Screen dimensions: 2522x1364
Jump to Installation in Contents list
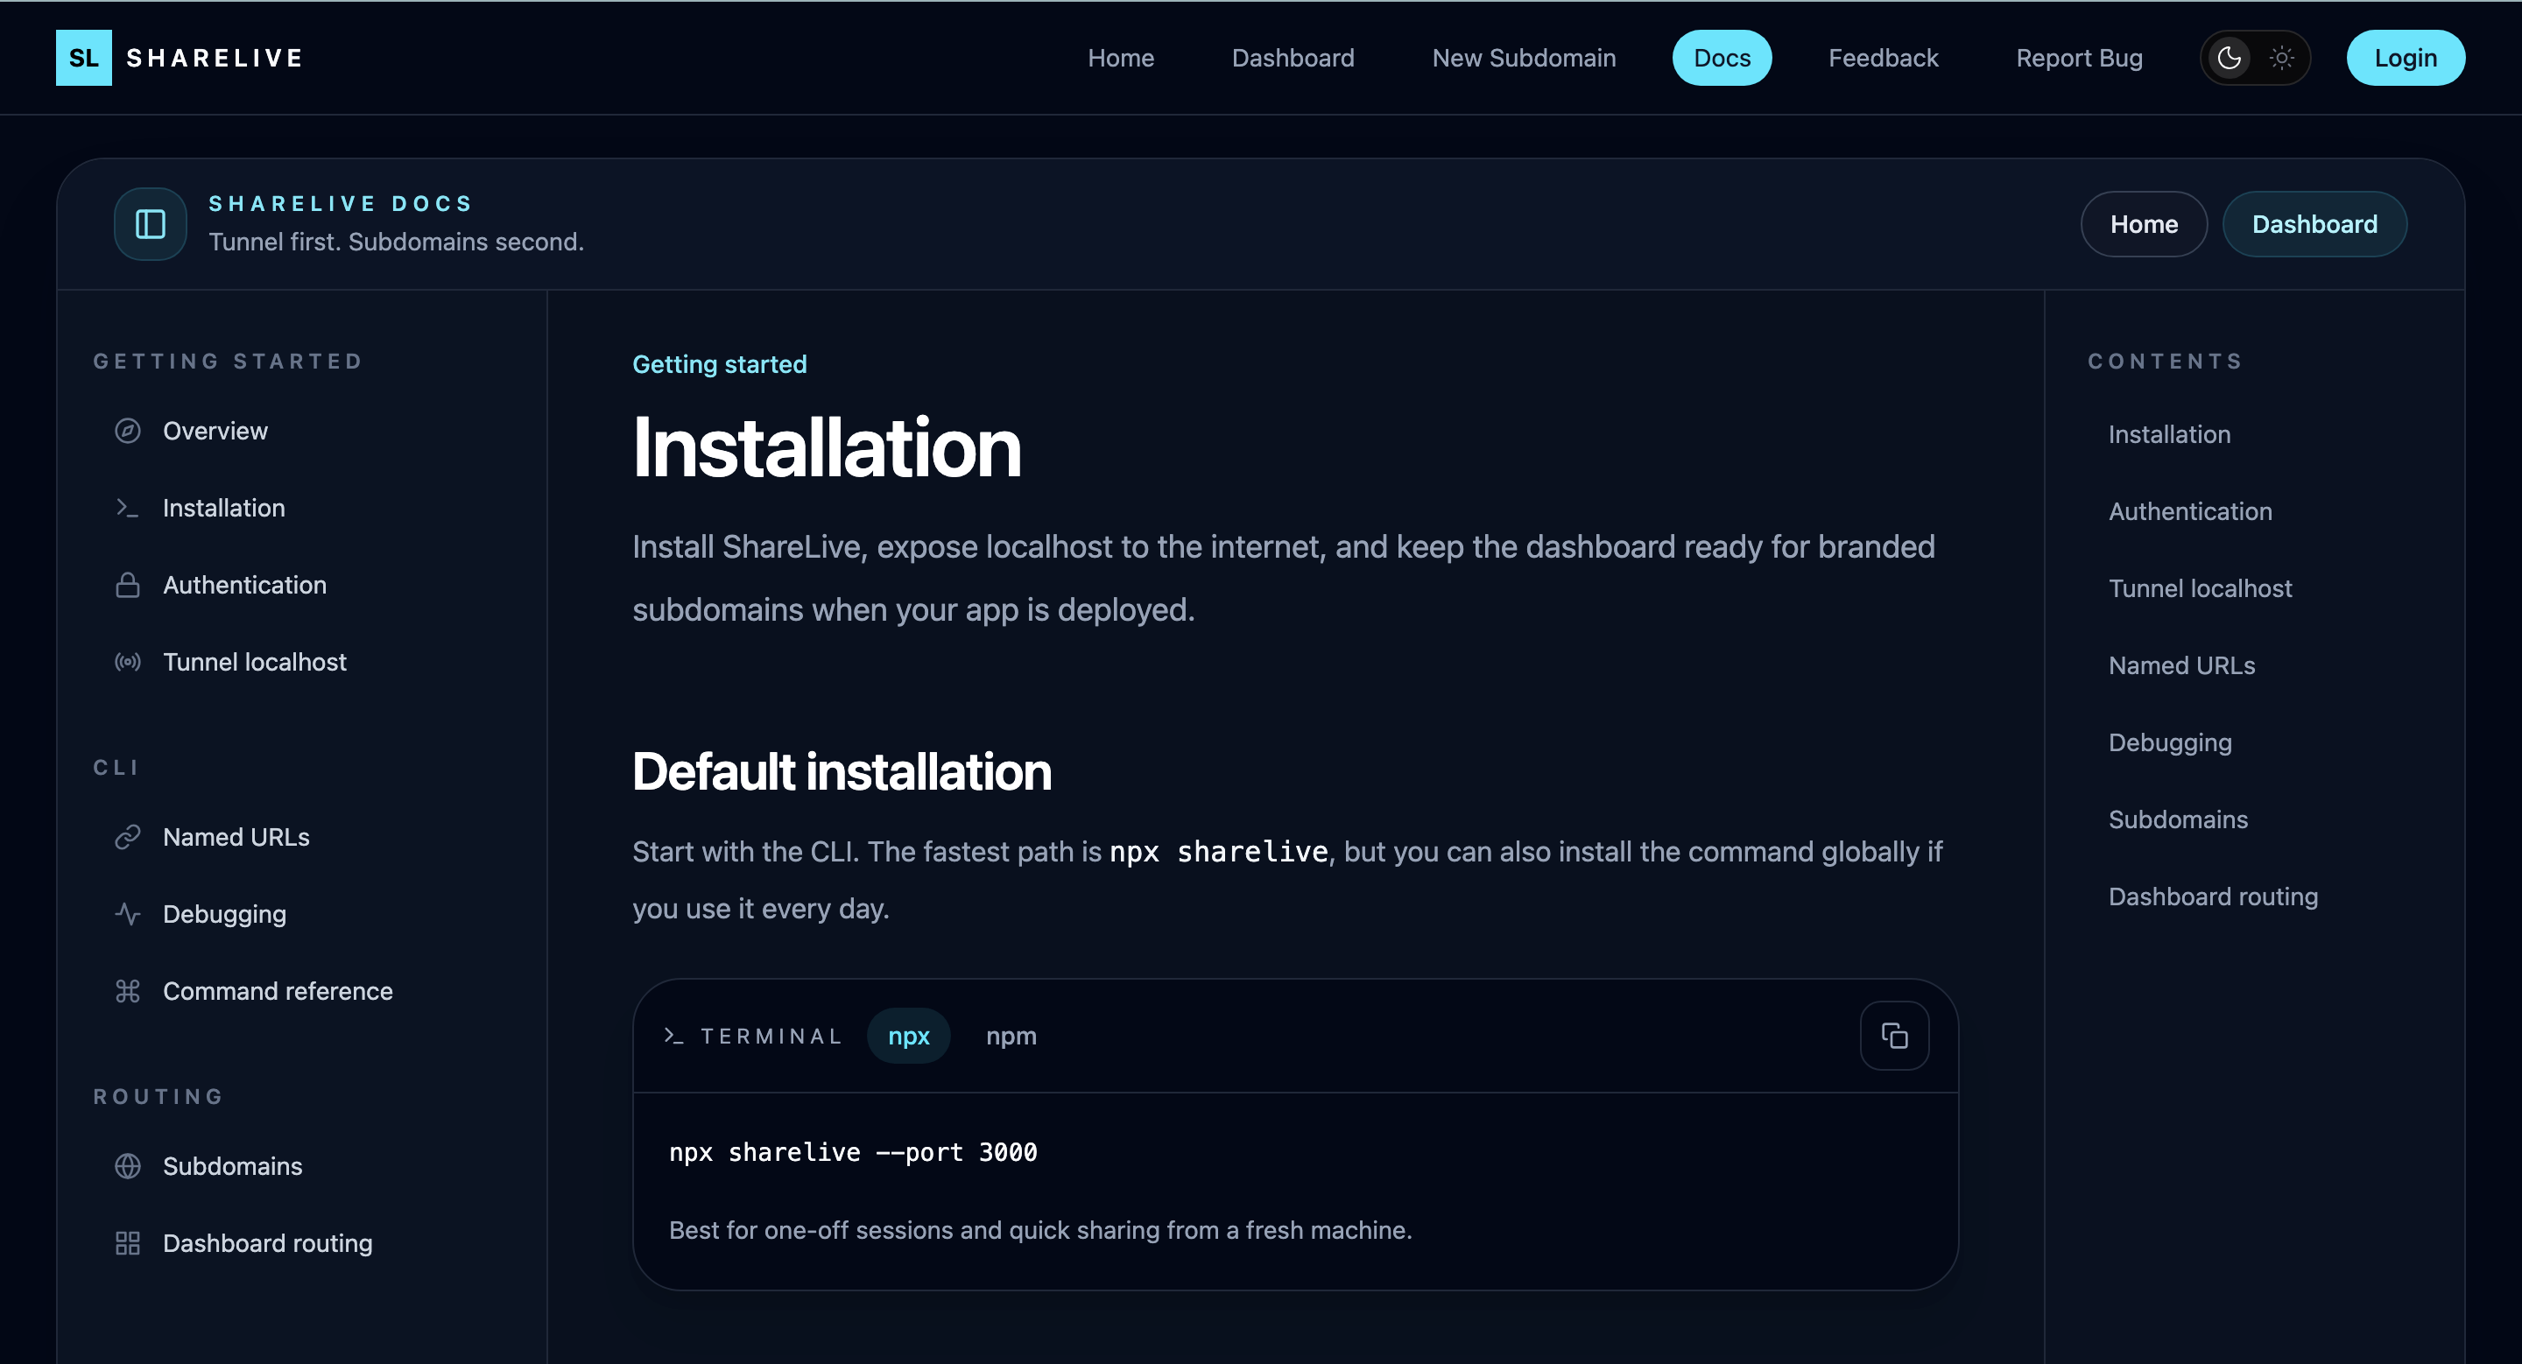(2170, 434)
